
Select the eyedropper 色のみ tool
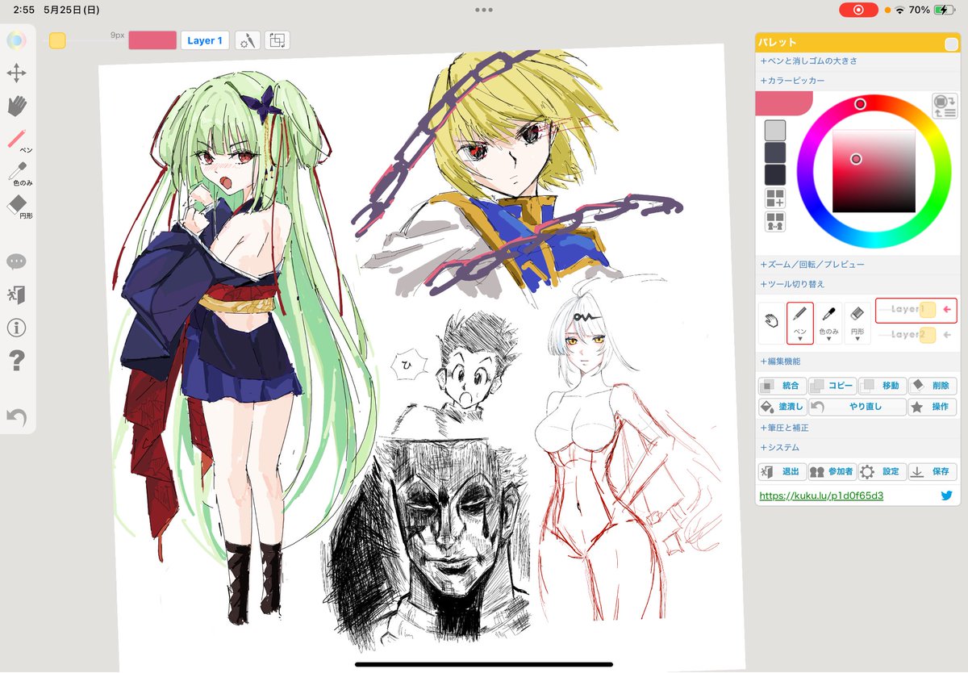(18, 171)
